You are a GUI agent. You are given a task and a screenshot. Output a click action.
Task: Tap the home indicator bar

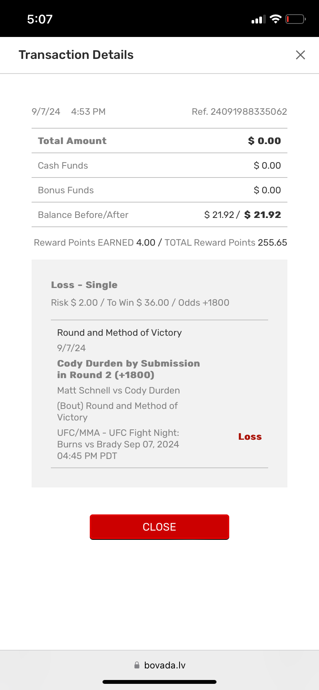click(x=159, y=682)
